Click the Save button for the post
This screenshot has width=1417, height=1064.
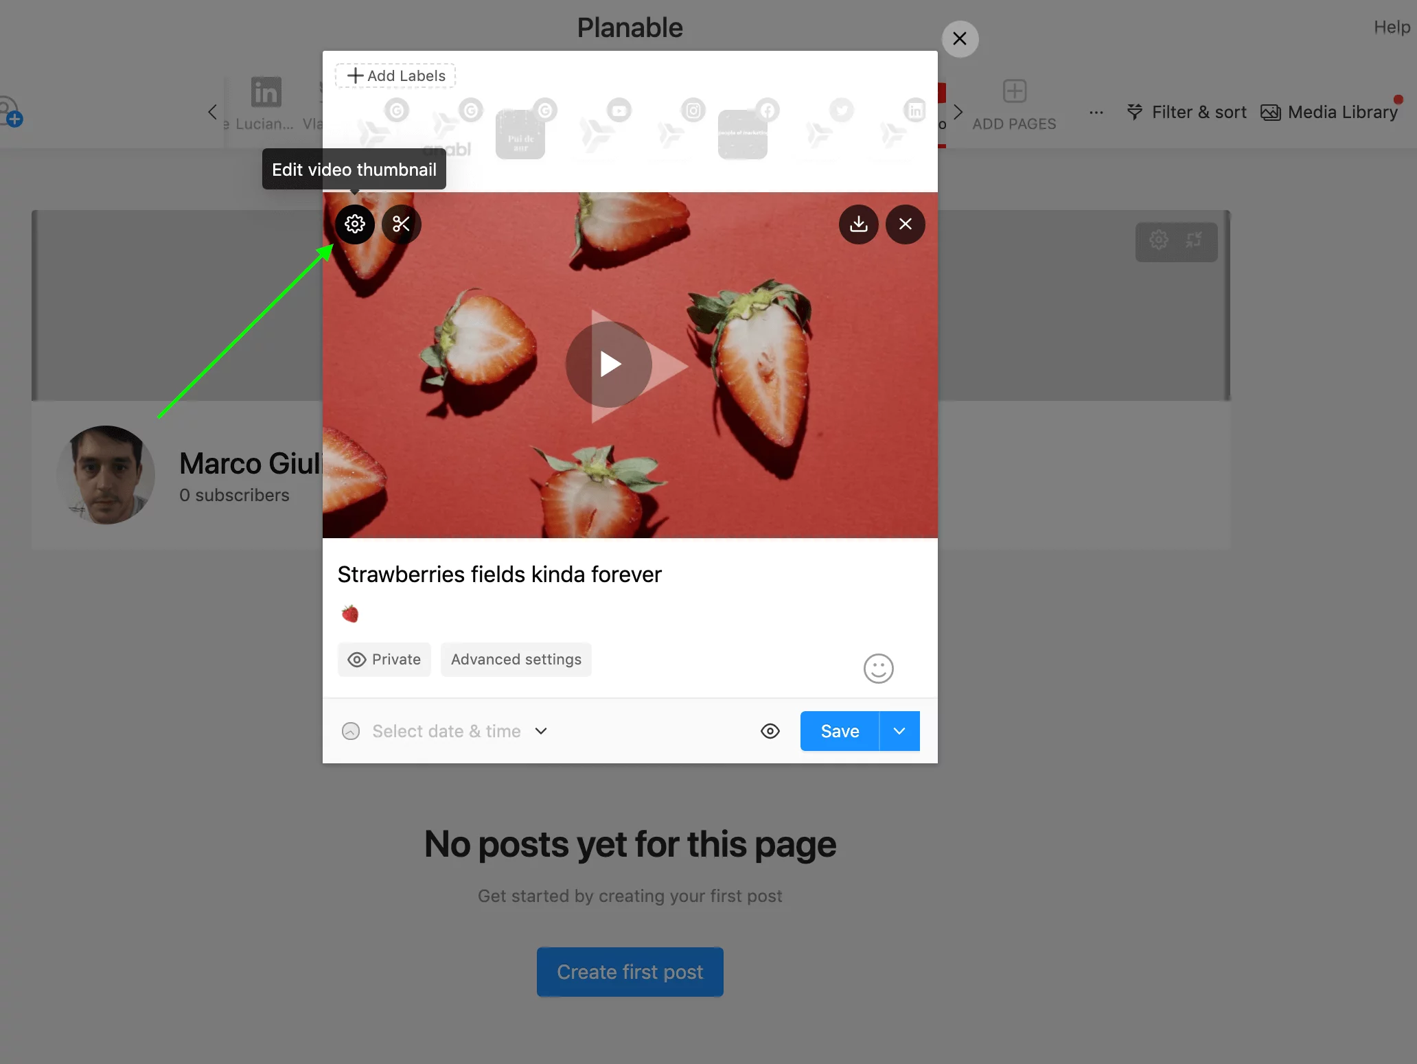pos(839,731)
